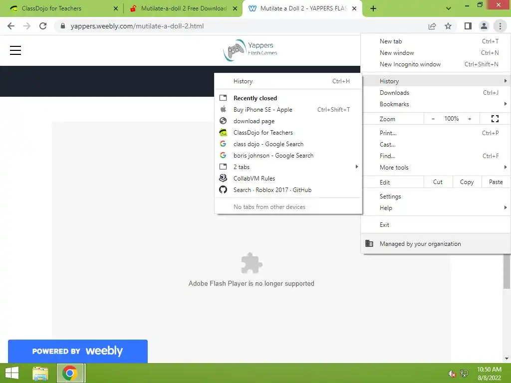The height and width of the screenshot is (383, 511).
Task: Click the profile avatar icon
Action: tap(484, 26)
